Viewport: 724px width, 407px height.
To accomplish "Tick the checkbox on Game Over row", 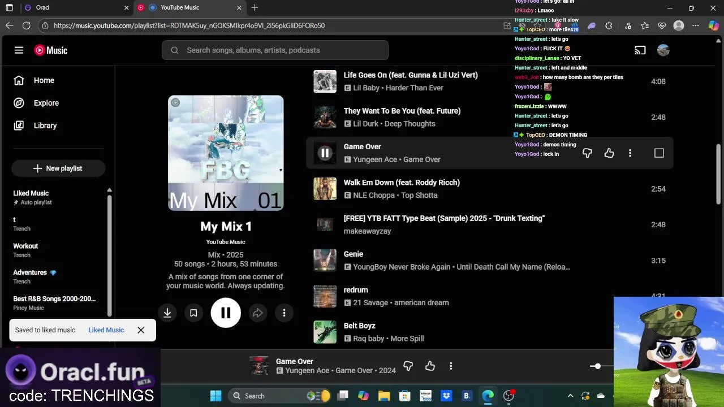I will point(659,153).
